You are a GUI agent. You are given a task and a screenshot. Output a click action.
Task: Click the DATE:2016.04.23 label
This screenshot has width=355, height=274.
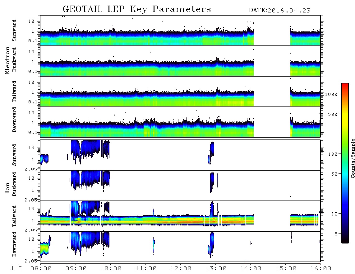(x=279, y=11)
